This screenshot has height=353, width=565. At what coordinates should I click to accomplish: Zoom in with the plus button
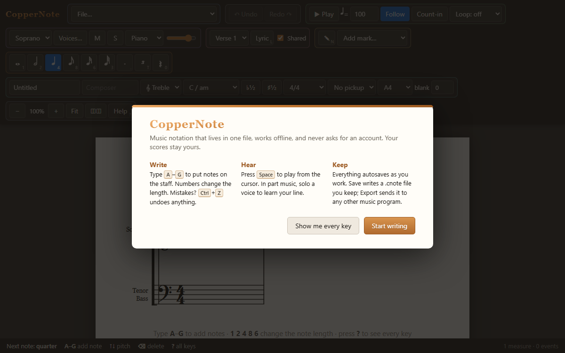[x=56, y=111]
